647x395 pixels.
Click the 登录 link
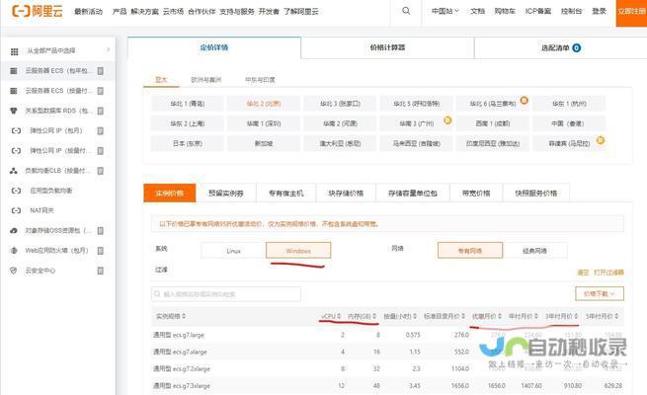click(600, 11)
